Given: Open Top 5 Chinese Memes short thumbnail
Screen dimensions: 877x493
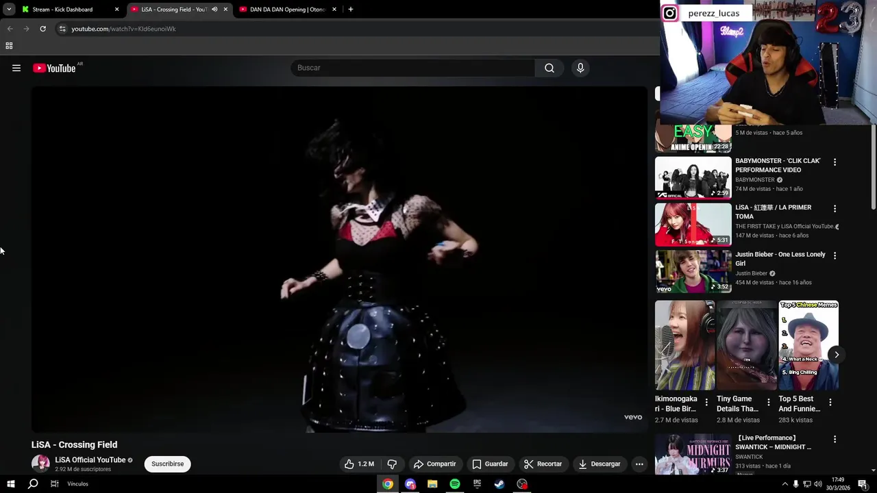Looking at the screenshot, I should 808,345.
